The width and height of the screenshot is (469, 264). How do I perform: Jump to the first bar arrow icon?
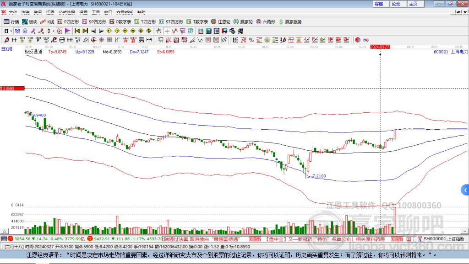[77, 31]
